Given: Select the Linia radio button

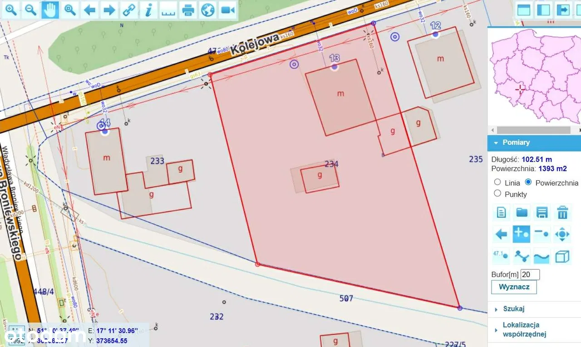Looking at the screenshot, I should click(497, 182).
